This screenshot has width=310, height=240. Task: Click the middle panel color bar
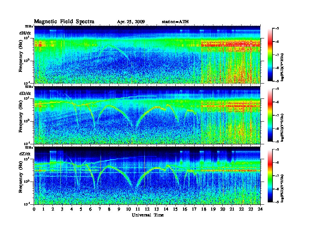pos(270,115)
